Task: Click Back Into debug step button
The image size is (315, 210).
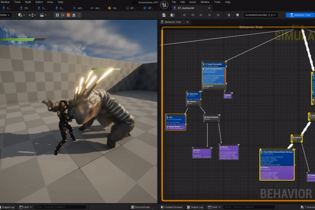Action: point(193,15)
